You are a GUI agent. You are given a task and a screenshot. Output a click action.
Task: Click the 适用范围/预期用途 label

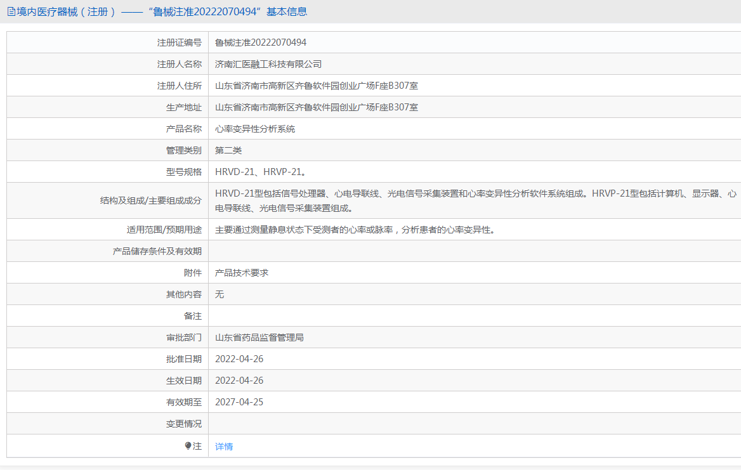(164, 230)
